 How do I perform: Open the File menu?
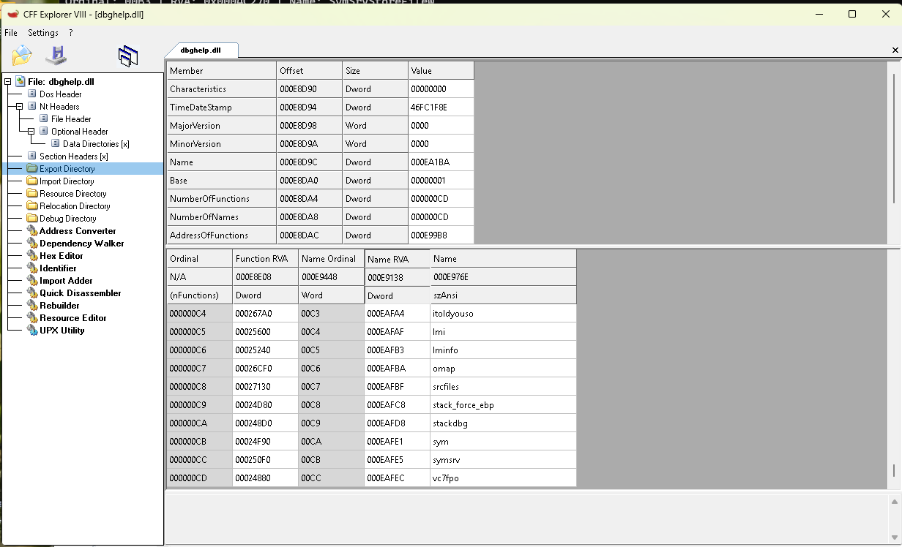pos(11,33)
